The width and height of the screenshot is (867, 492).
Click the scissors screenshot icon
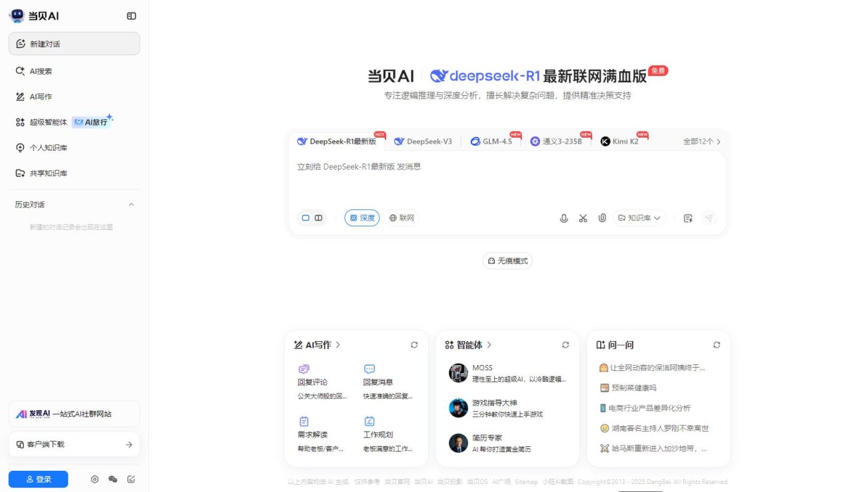click(x=583, y=218)
